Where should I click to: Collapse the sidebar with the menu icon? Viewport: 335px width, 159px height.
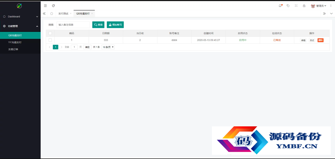click(45, 6)
